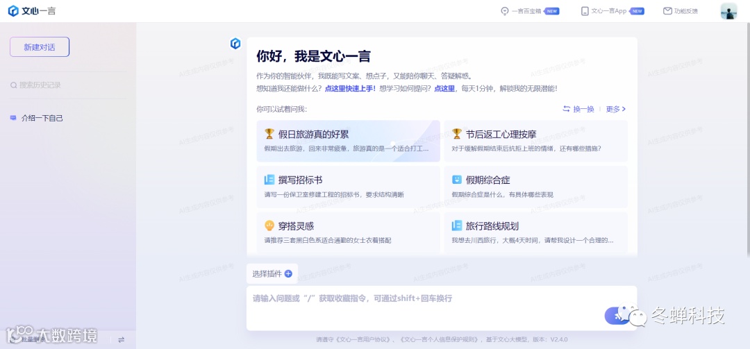The width and height of the screenshot is (750, 349).
Task: Click the sidebar collapse arrows icon
Action: (x=121, y=339)
